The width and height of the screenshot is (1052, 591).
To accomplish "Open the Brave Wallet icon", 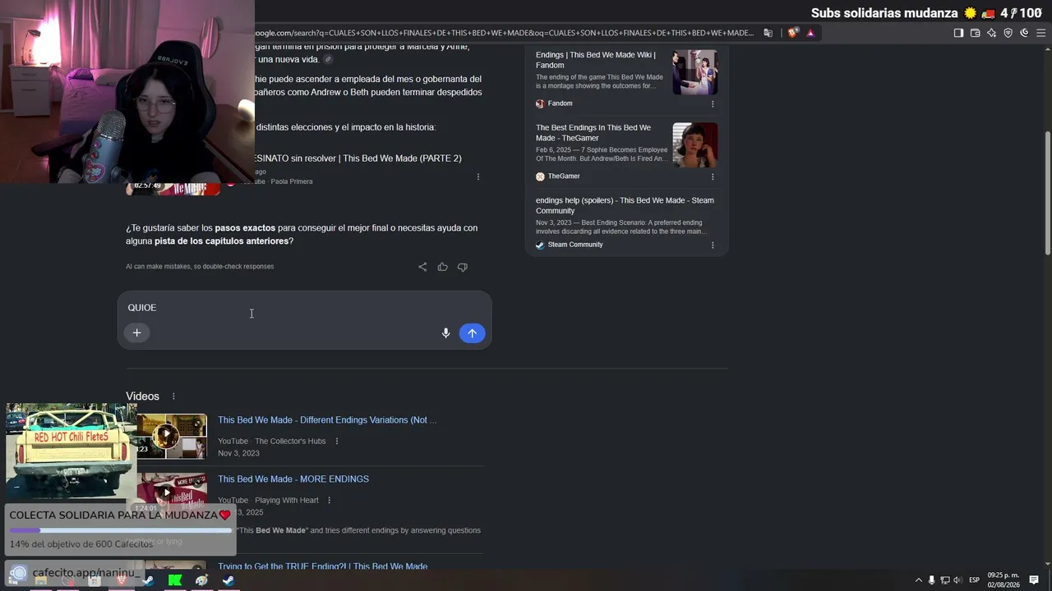I will (x=975, y=33).
